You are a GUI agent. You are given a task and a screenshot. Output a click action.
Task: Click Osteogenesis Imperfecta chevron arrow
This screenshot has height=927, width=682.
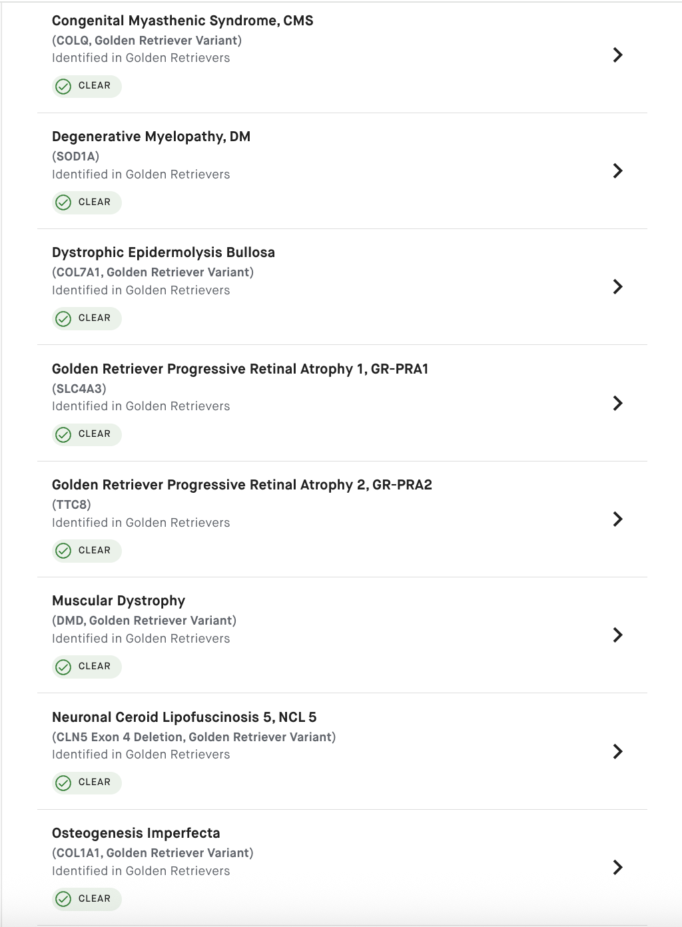point(617,867)
